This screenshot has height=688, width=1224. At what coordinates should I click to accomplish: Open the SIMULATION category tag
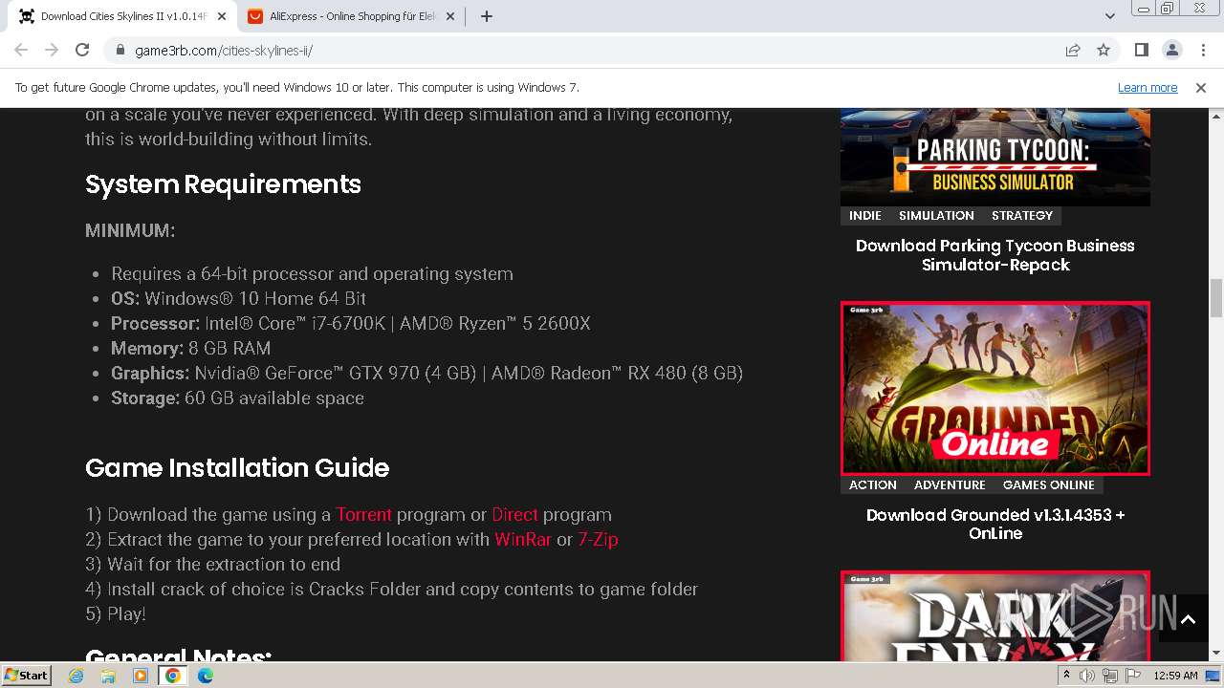coord(936,215)
